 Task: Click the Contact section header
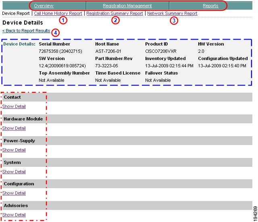pos(127,97)
